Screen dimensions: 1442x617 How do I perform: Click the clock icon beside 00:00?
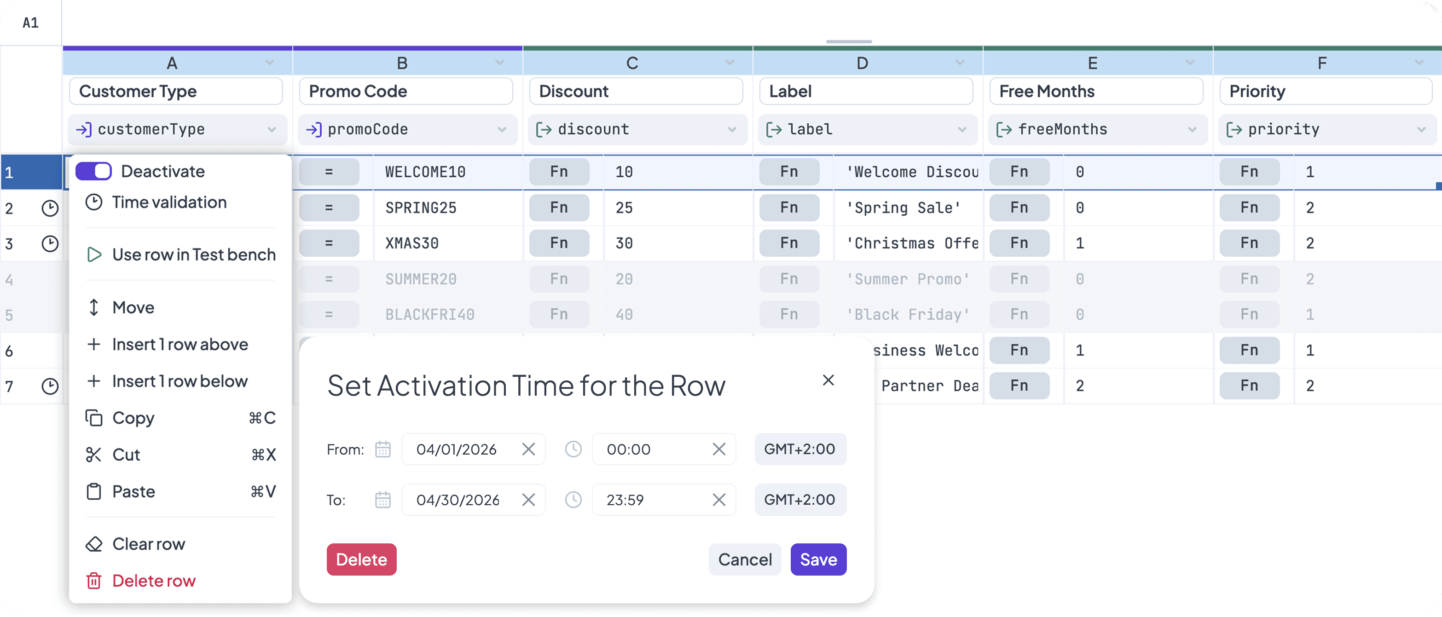(x=573, y=449)
